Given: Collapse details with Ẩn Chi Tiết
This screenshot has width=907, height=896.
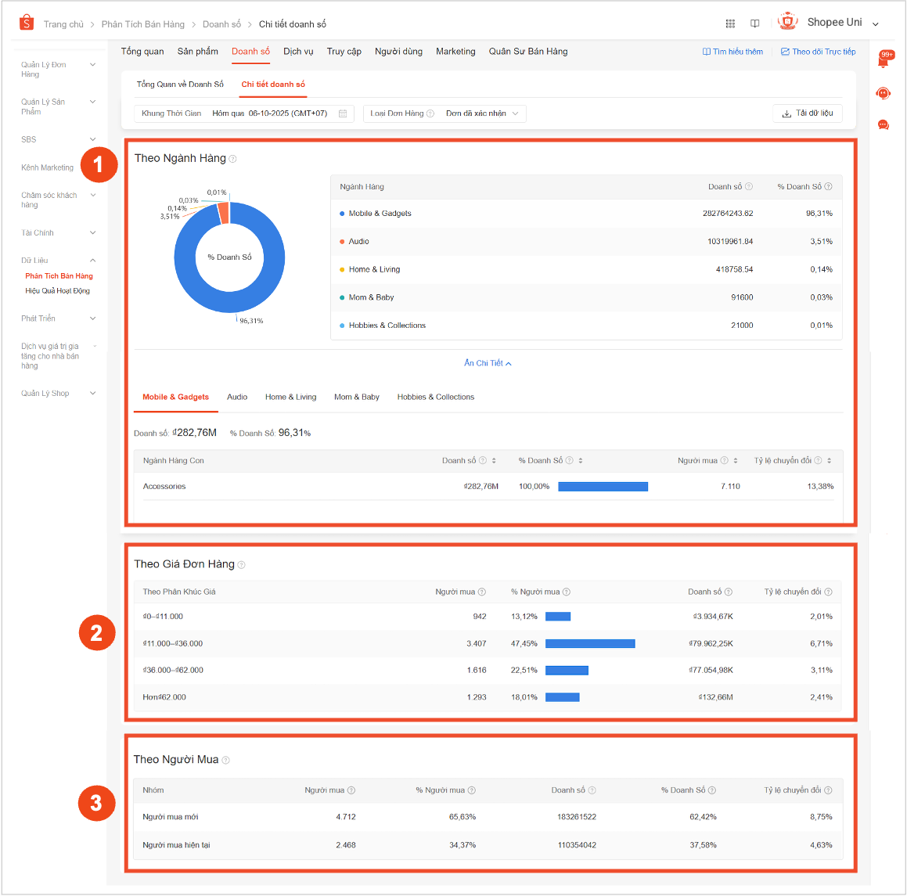Looking at the screenshot, I should click(x=488, y=363).
